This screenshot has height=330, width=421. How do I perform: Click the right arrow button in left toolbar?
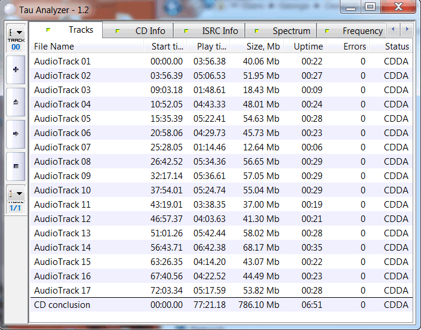[x=16, y=133]
